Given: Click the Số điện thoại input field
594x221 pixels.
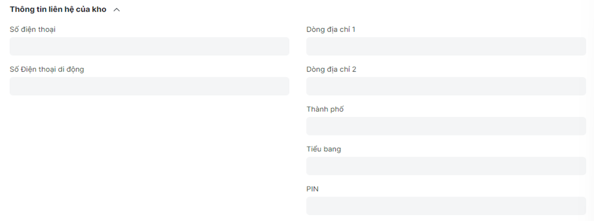Looking at the screenshot, I should pos(149,46).
